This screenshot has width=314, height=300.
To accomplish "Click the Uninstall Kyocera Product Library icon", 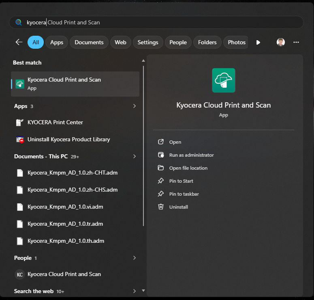I will tap(20, 139).
